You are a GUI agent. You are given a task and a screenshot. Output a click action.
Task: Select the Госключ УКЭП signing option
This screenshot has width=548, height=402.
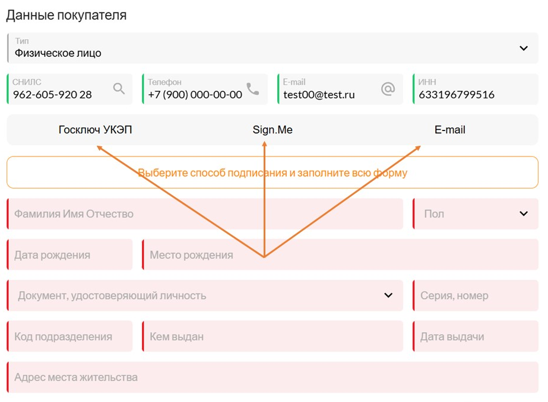coord(95,130)
